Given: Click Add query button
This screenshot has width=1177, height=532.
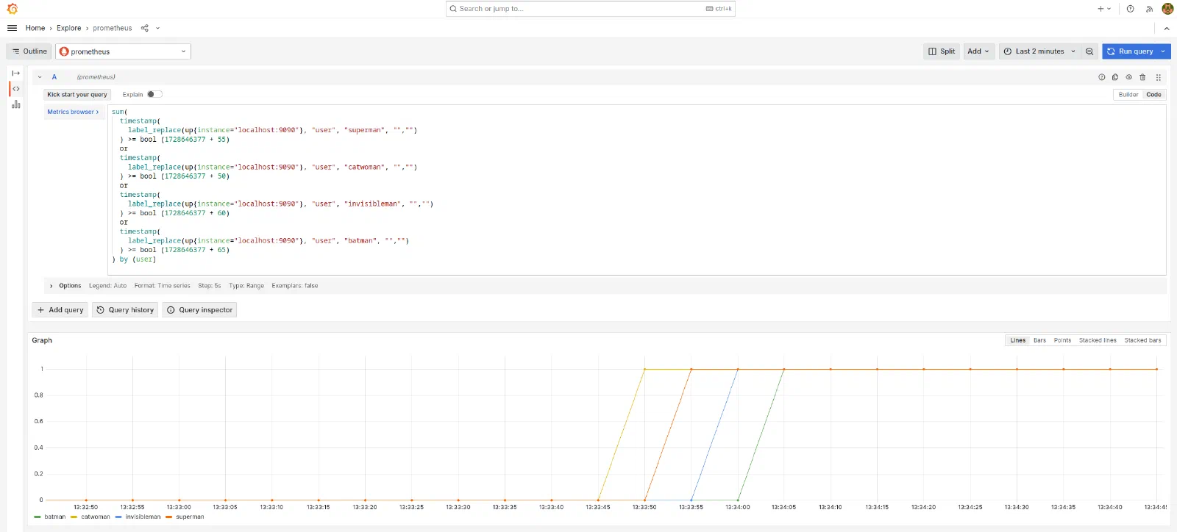Looking at the screenshot, I should (x=60, y=310).
